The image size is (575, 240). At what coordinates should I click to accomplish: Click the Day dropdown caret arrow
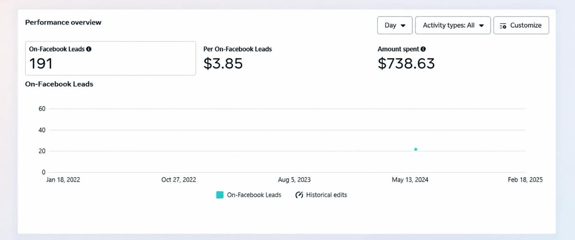point(403,25)
